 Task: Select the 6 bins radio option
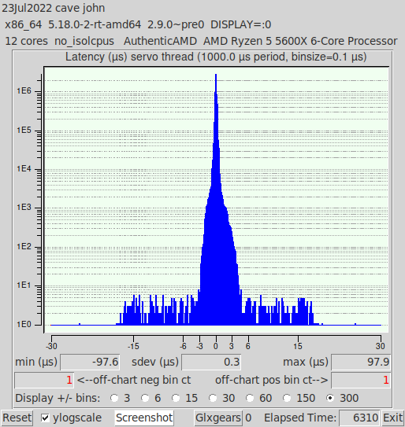(145, 398)
